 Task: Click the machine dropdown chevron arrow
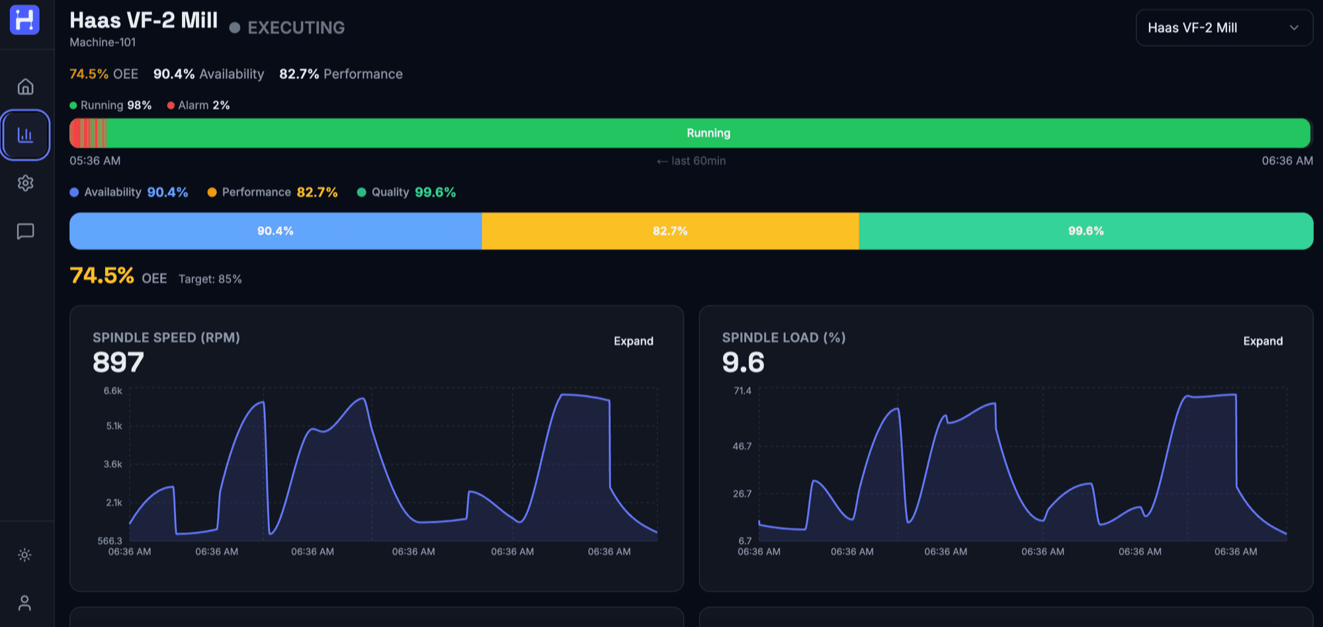pyautogui.click(x=1294, y=28)
